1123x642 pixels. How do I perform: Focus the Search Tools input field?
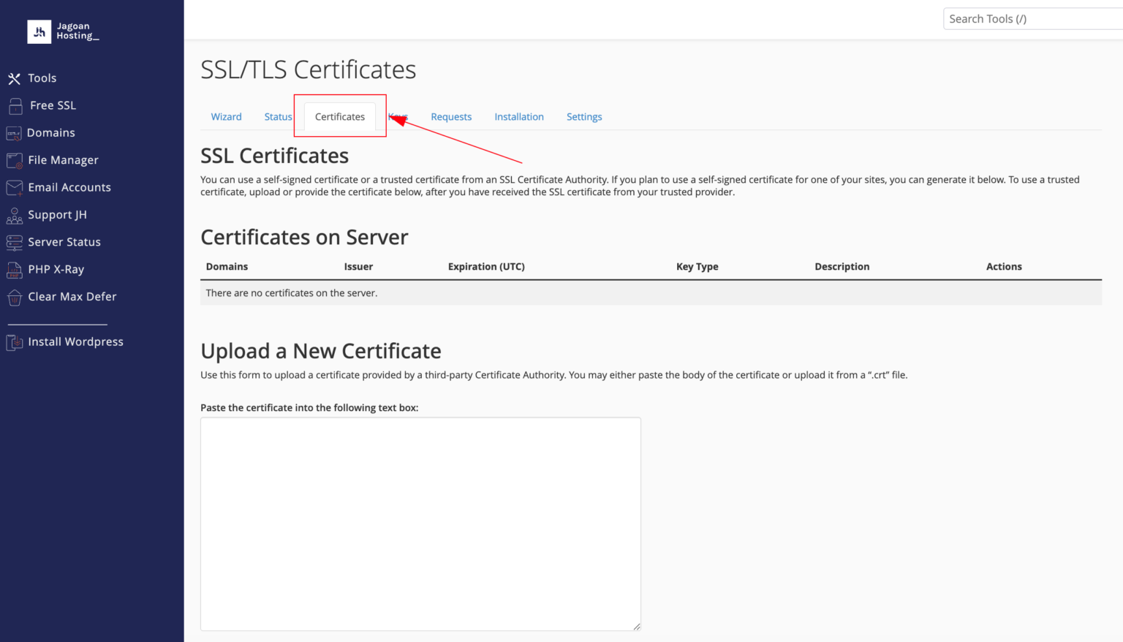click(1033, 19)
